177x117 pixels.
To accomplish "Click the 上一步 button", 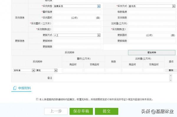I will pos(56,111).
